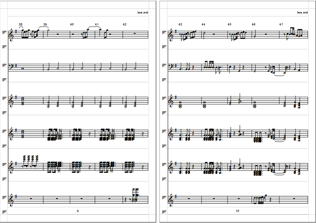
Task: Click measure number 38
Action: click(x=21, y=24)
